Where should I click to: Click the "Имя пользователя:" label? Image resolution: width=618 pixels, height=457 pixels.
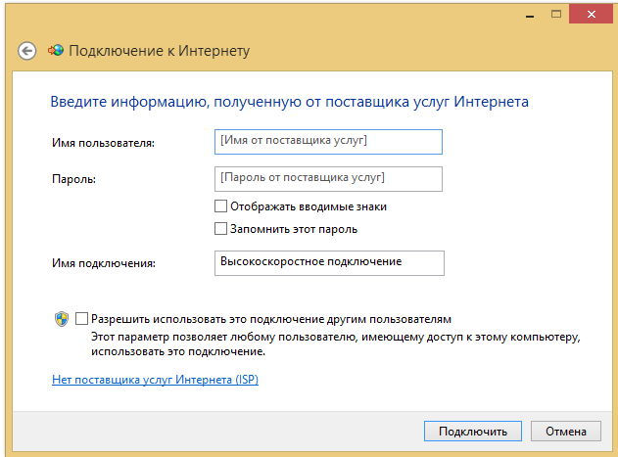coord(104,144)
